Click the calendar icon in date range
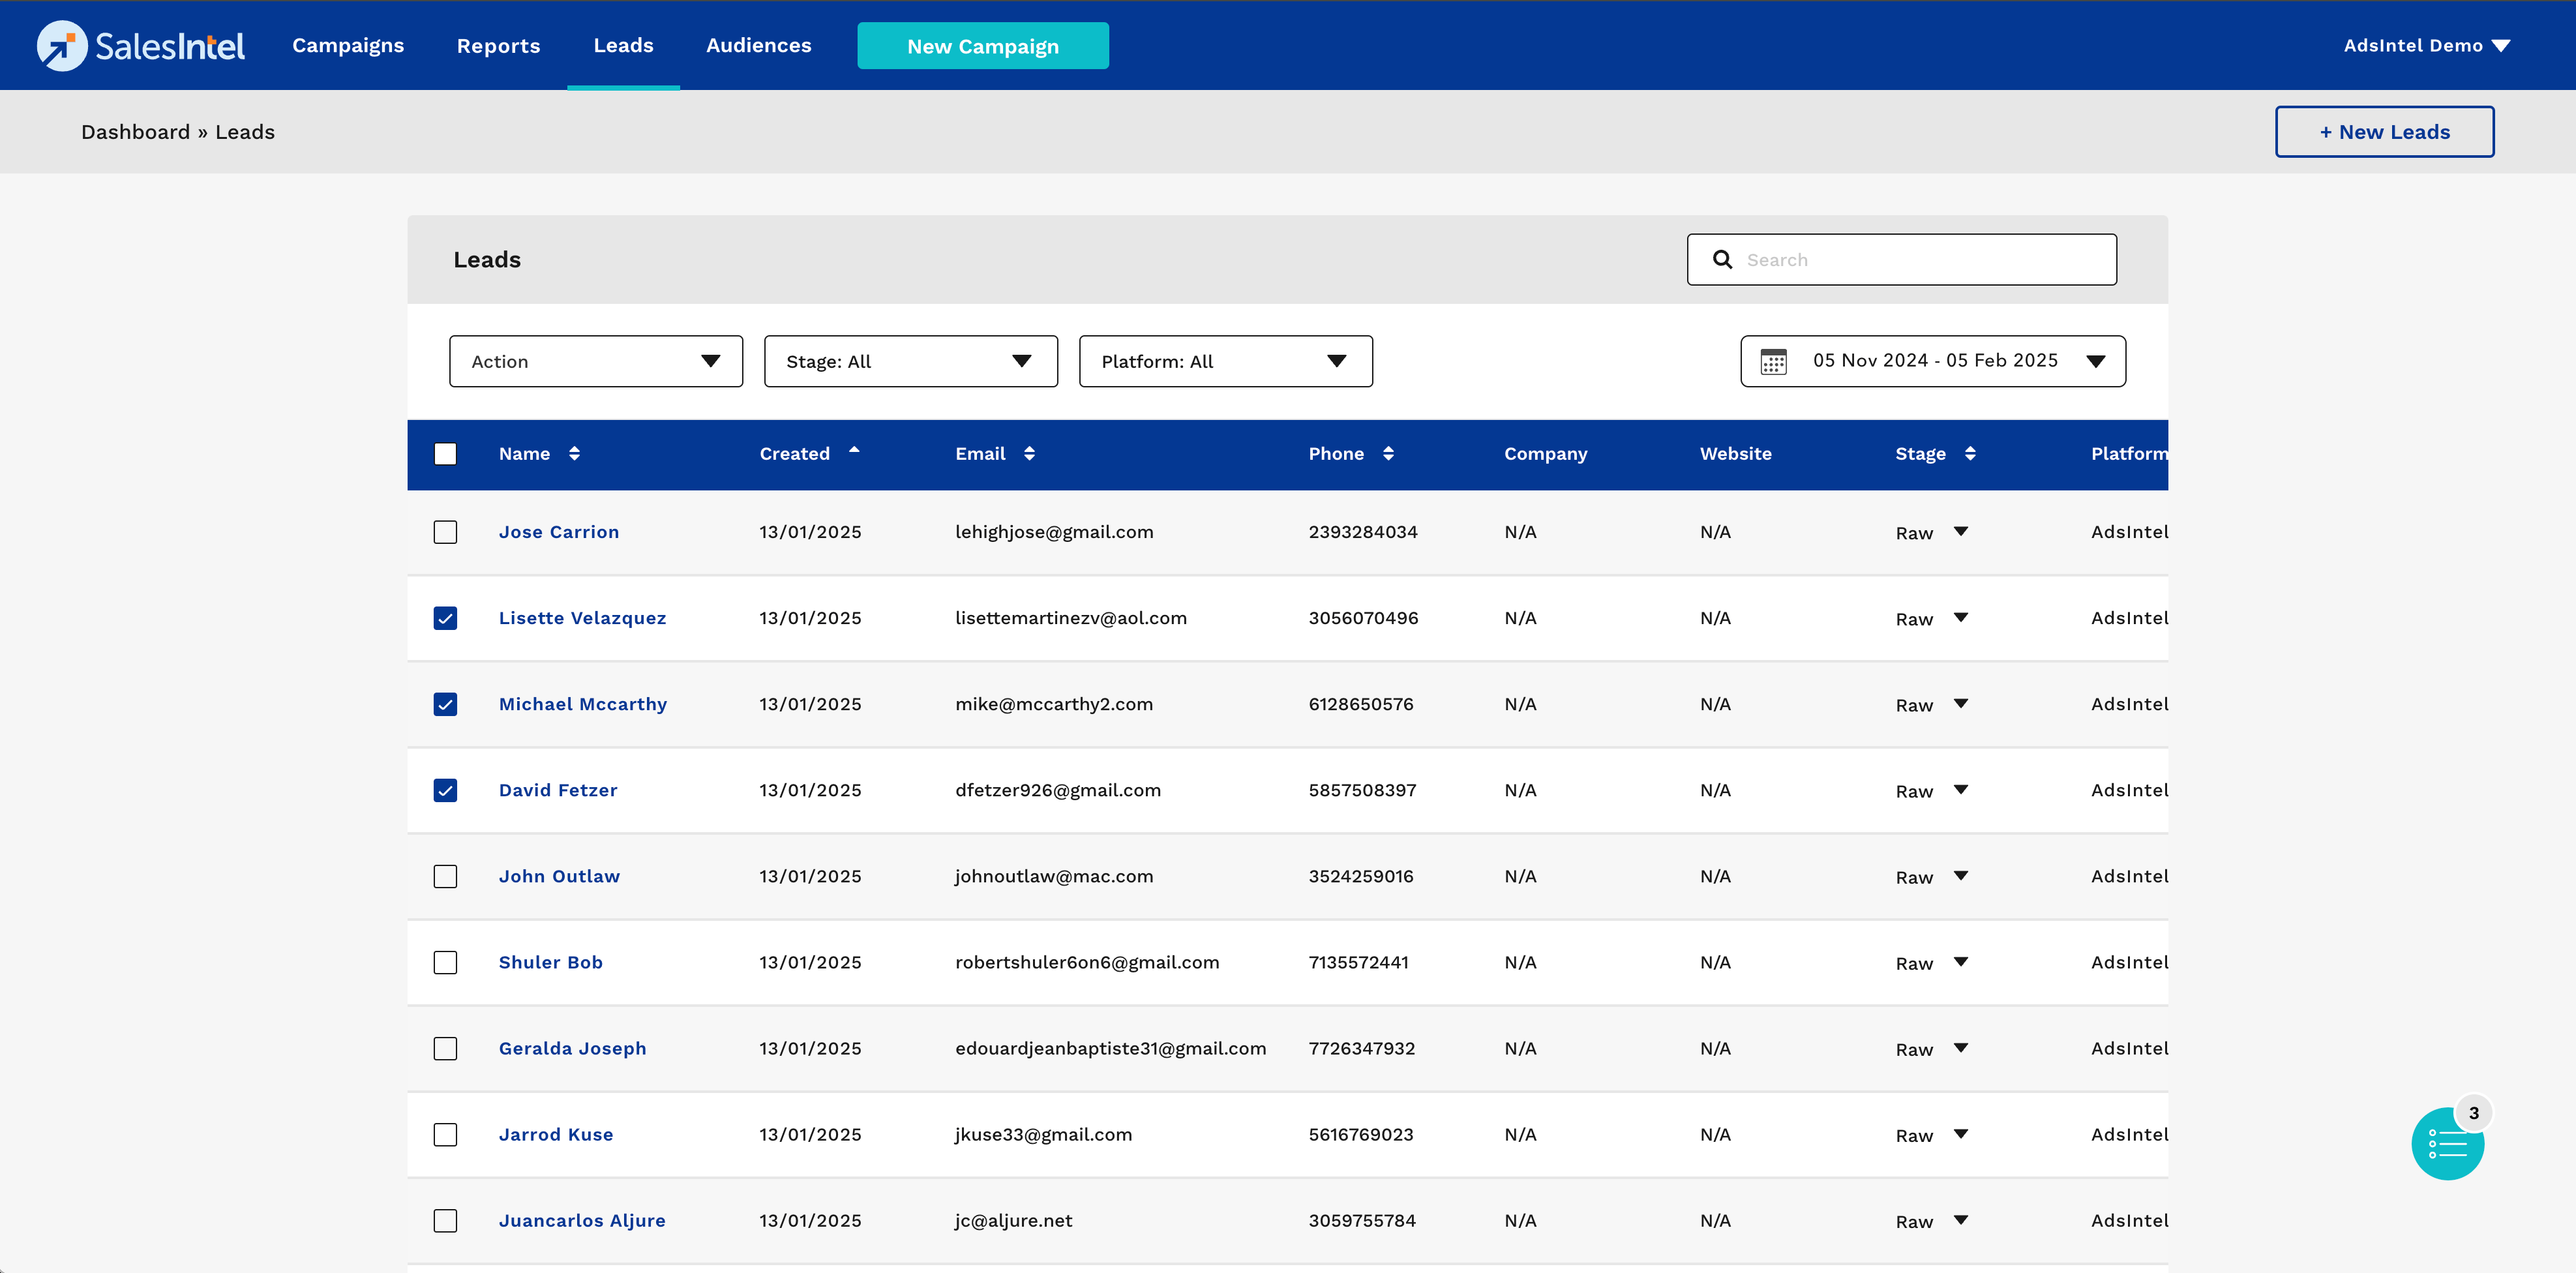This screenshot has width=2576, height=1273. 1773,362
